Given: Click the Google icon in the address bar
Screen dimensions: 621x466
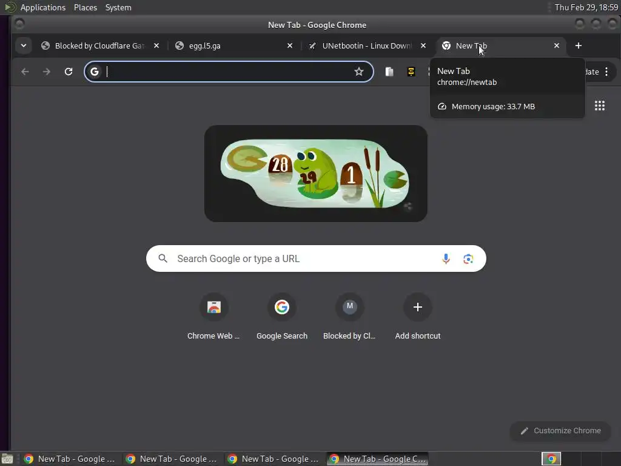Looking at the screenshot, I should [94, 72].
